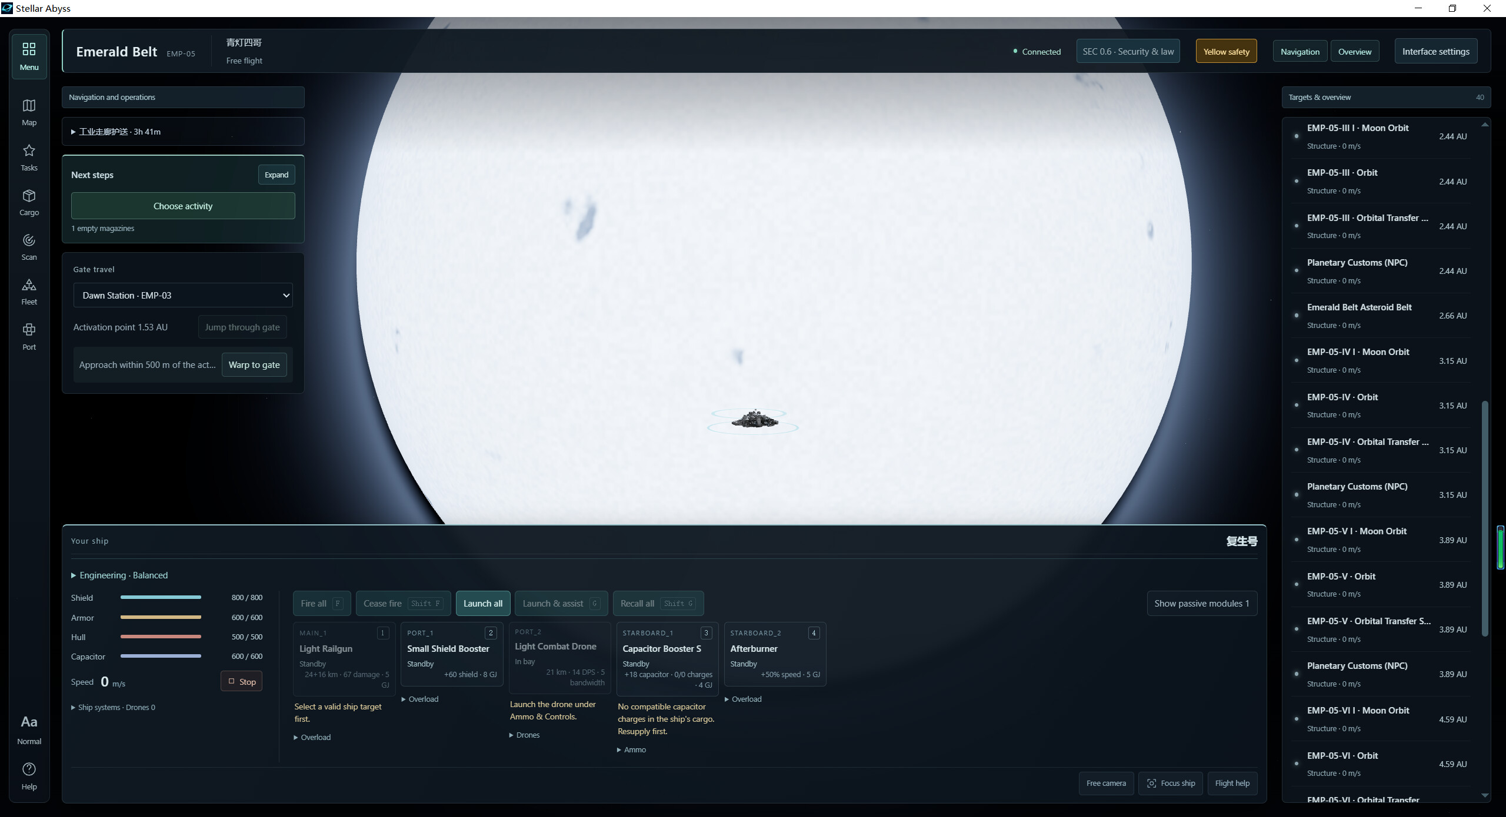Screen dimensions: 1506x817
Task: Click the Choose activity button
Action: point(183,206)
